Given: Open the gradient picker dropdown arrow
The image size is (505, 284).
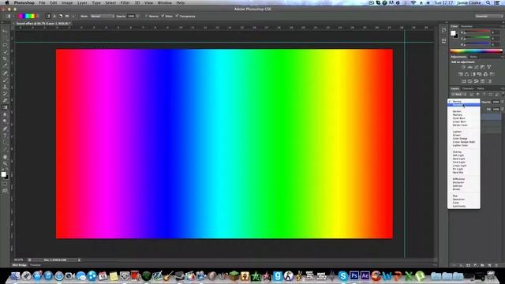Looking at the screenshot, I should [x=38, y=16].
